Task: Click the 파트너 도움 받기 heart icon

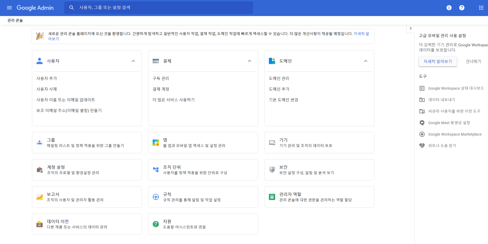Action: coord(422,146)
